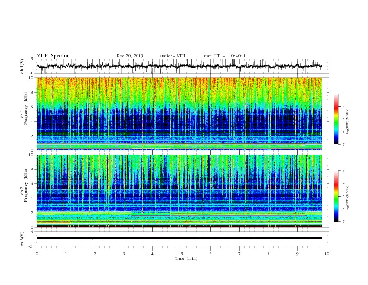Click the "ch.1 Frequency (kHz)" axis label

(25, 114)
